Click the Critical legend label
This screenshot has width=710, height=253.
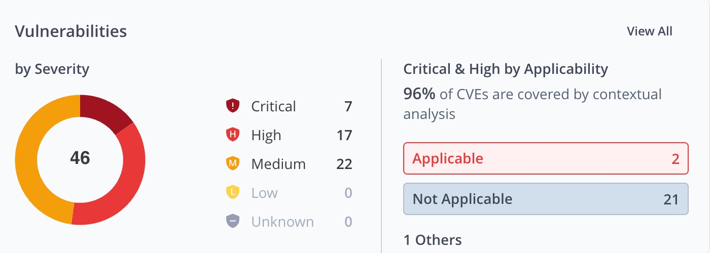273,106
